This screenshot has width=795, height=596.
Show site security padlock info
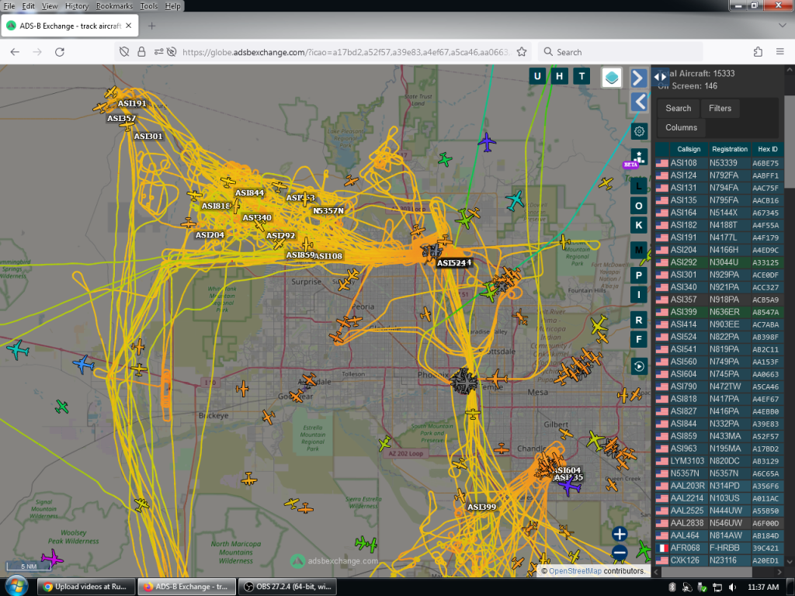tap(141, 52)
